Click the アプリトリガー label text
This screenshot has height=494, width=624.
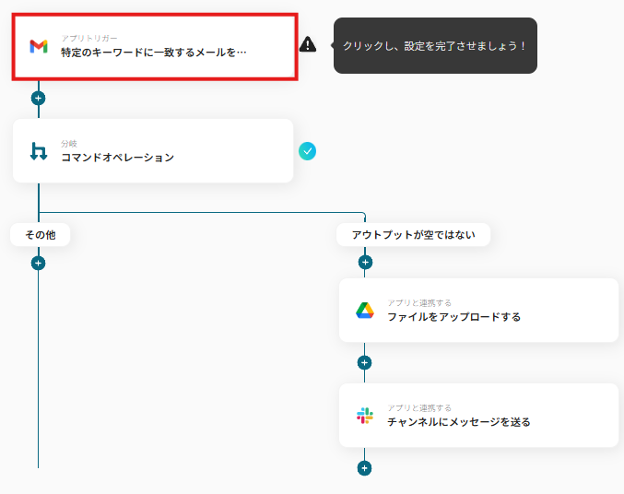(x=89, y=38)
